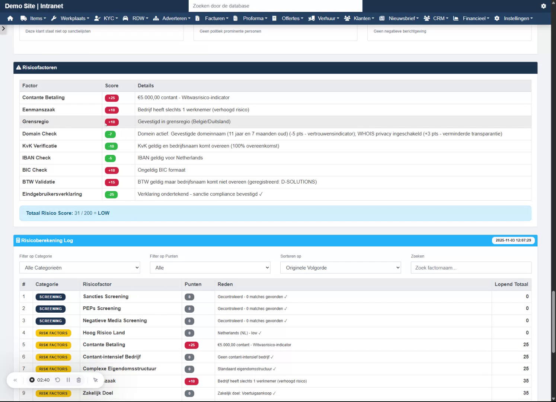The width and height of the screenshot is (556, 402).
Task: Click the -25 badge for Eindgebruikersverklaring
Action: [111, 195]
